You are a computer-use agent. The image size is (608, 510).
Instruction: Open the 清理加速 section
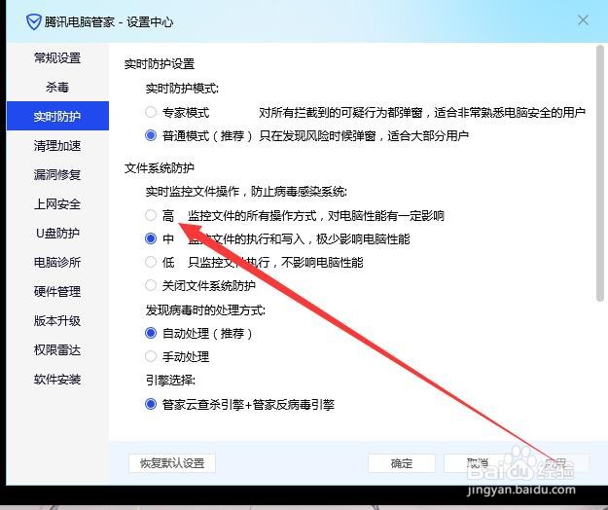[x=57, y=146]
